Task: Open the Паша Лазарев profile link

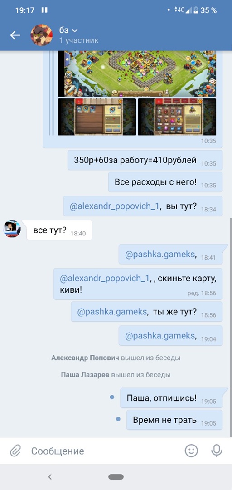Action: click(x=85, y=374)
